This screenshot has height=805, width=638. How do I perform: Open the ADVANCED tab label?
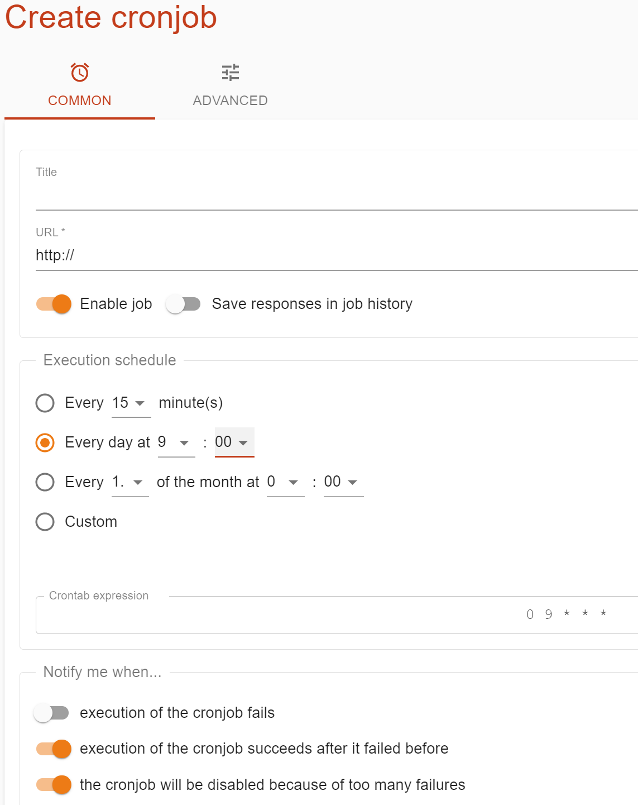pos(230,101)
